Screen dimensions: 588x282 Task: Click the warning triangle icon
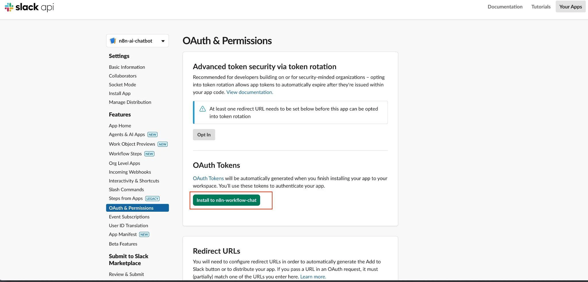202,109
